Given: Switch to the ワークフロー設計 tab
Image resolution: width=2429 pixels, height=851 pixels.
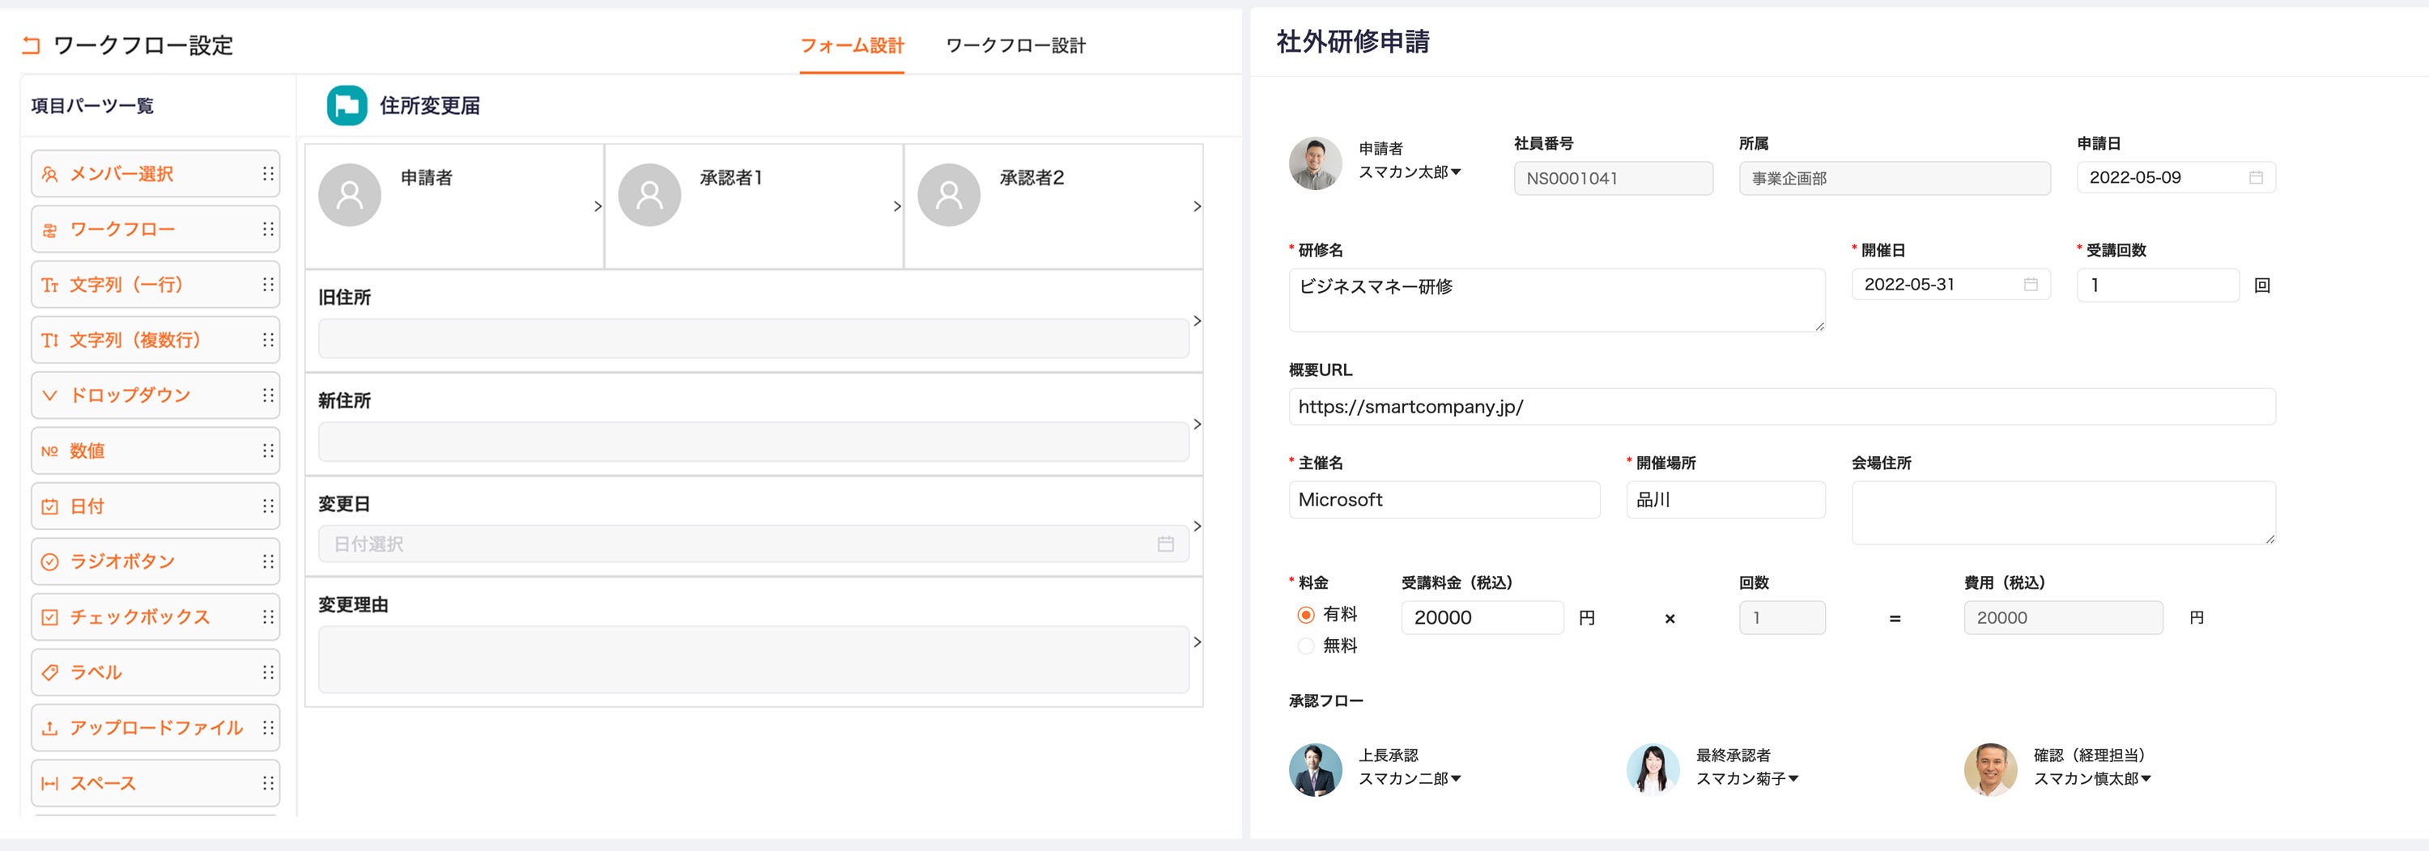Looking at the screenshot, I should (1015, 45).
